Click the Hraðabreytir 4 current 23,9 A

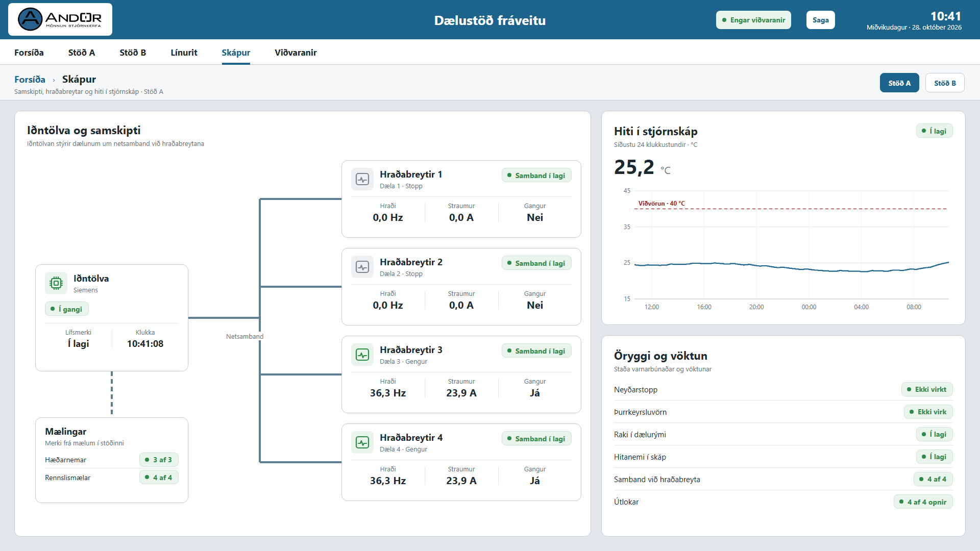[461, 481]
